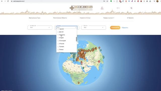Select the red map pin near India
This screenshot has height=91, width=161.
pyautogui.click(x=99, y=61)
